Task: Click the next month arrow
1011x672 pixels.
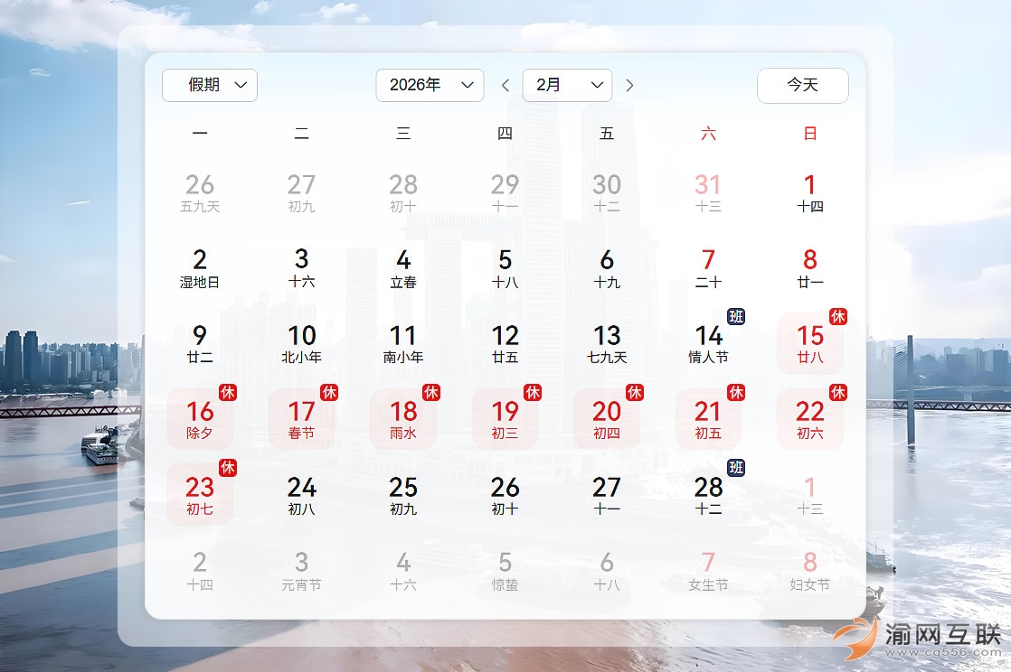Action: [629, 85]
